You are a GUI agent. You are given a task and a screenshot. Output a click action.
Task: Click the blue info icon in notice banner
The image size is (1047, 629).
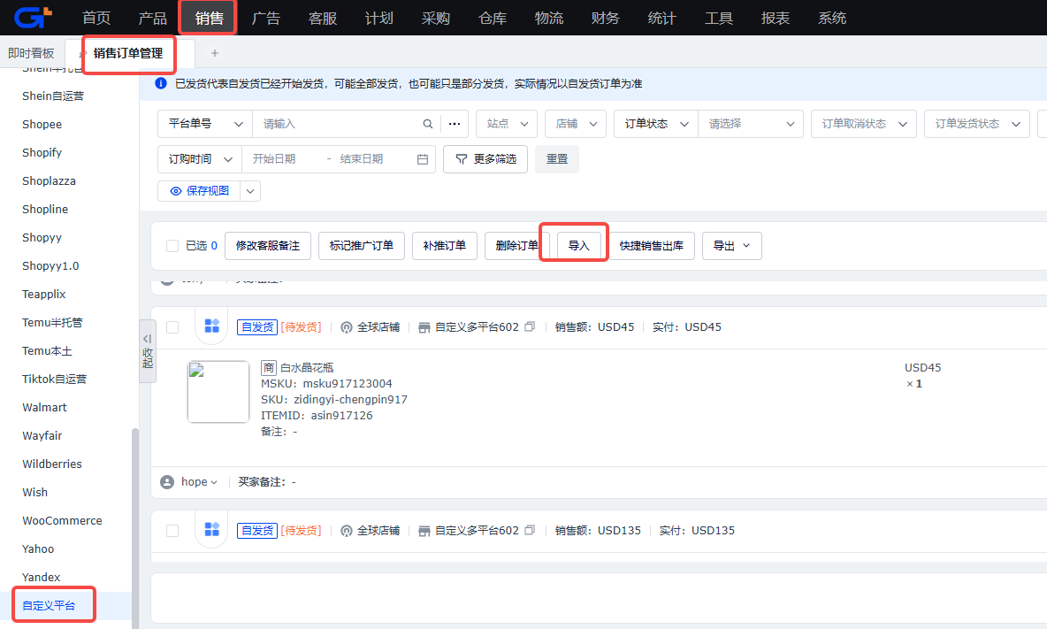161,83
